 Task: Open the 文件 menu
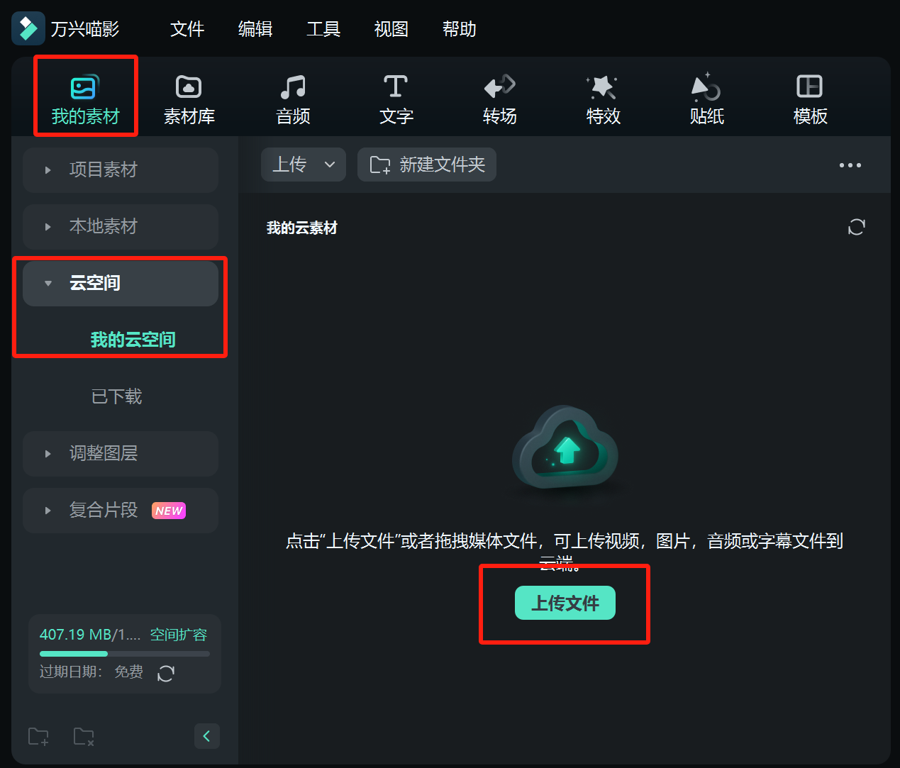tap(187, 29)
